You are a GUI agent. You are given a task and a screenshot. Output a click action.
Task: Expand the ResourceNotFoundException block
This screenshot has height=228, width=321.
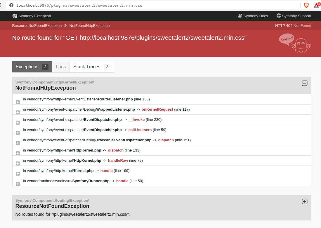click(305, 201)
